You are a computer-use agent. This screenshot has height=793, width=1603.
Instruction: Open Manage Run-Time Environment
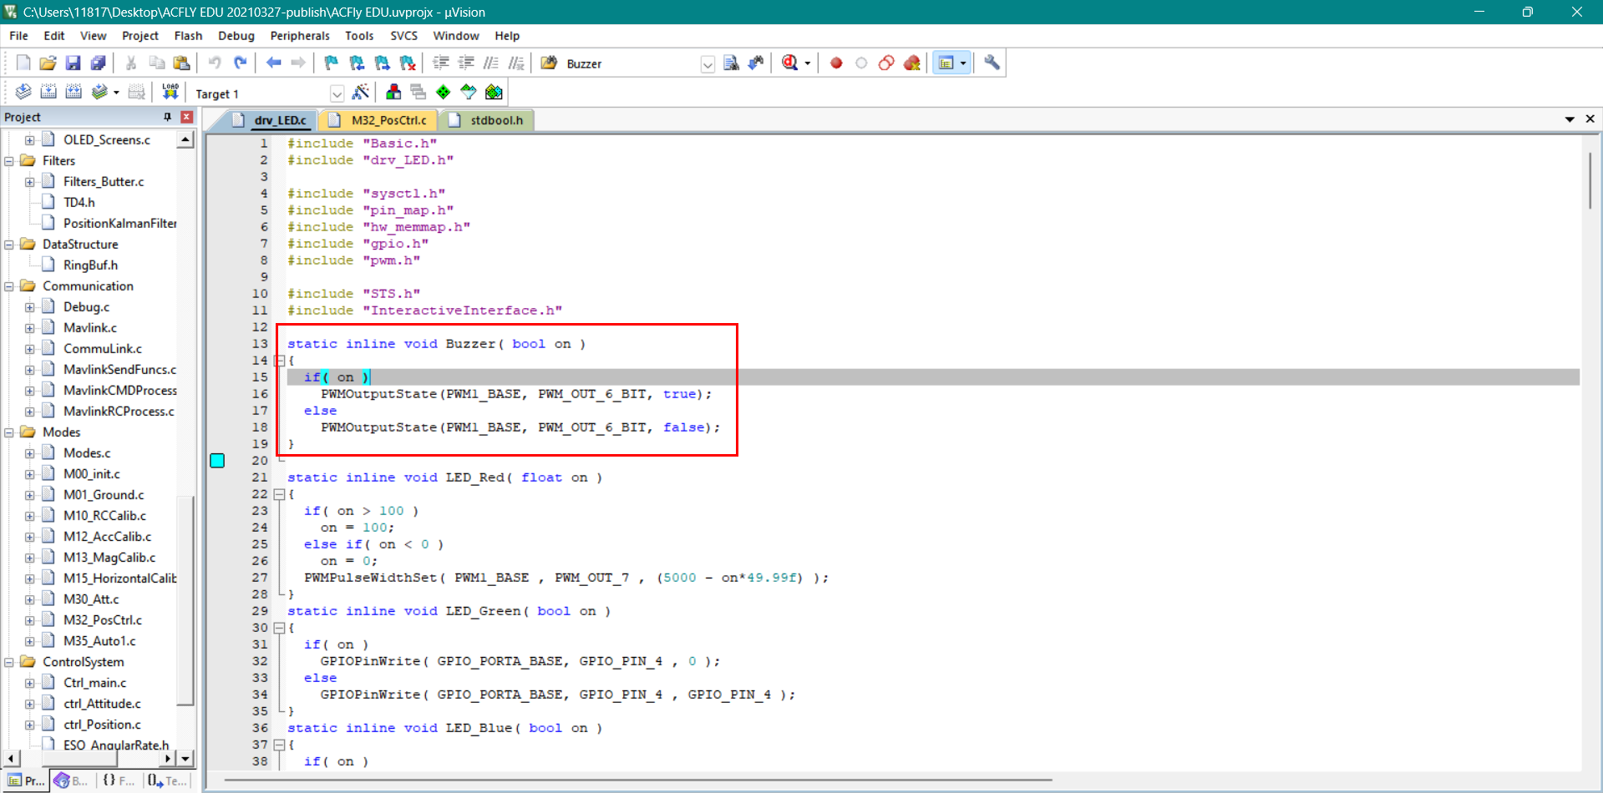coord(444,92)
